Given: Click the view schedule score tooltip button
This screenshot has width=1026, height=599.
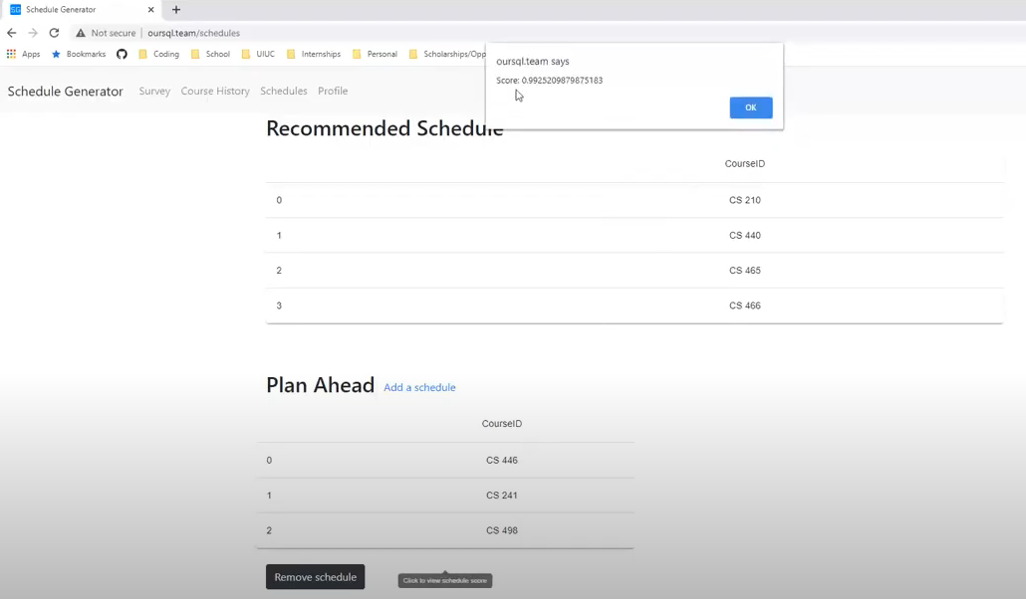Looking at the screenshot, I should tap(444, 580).
